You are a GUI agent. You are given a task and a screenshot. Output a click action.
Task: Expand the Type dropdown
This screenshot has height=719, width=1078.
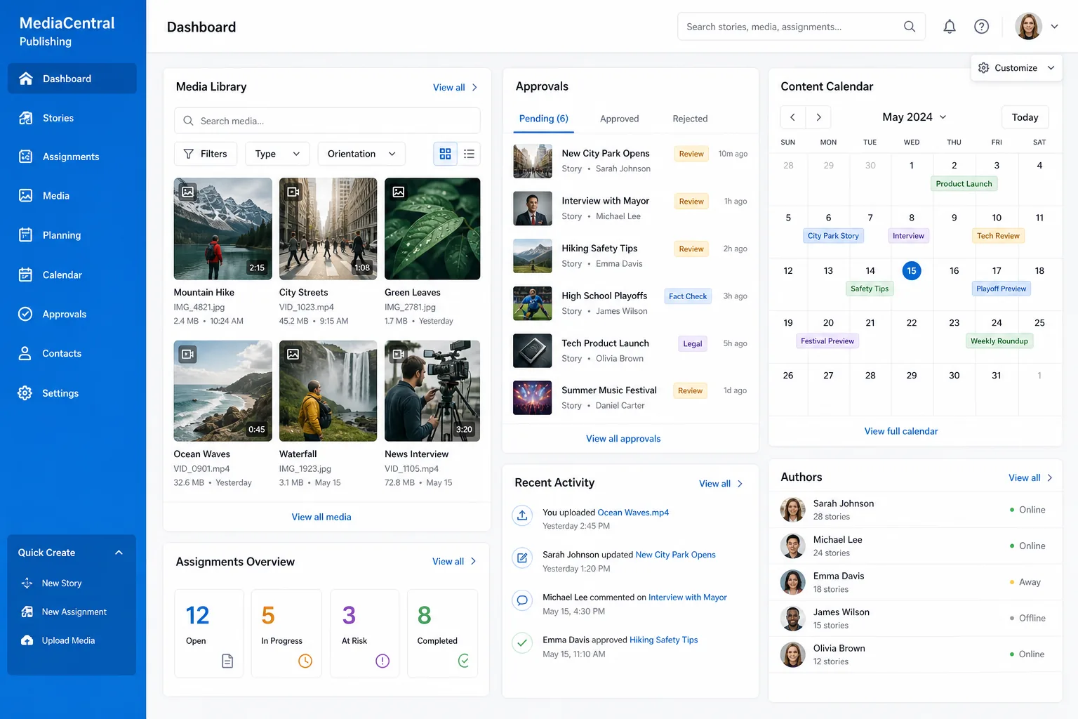pos(277,154)
